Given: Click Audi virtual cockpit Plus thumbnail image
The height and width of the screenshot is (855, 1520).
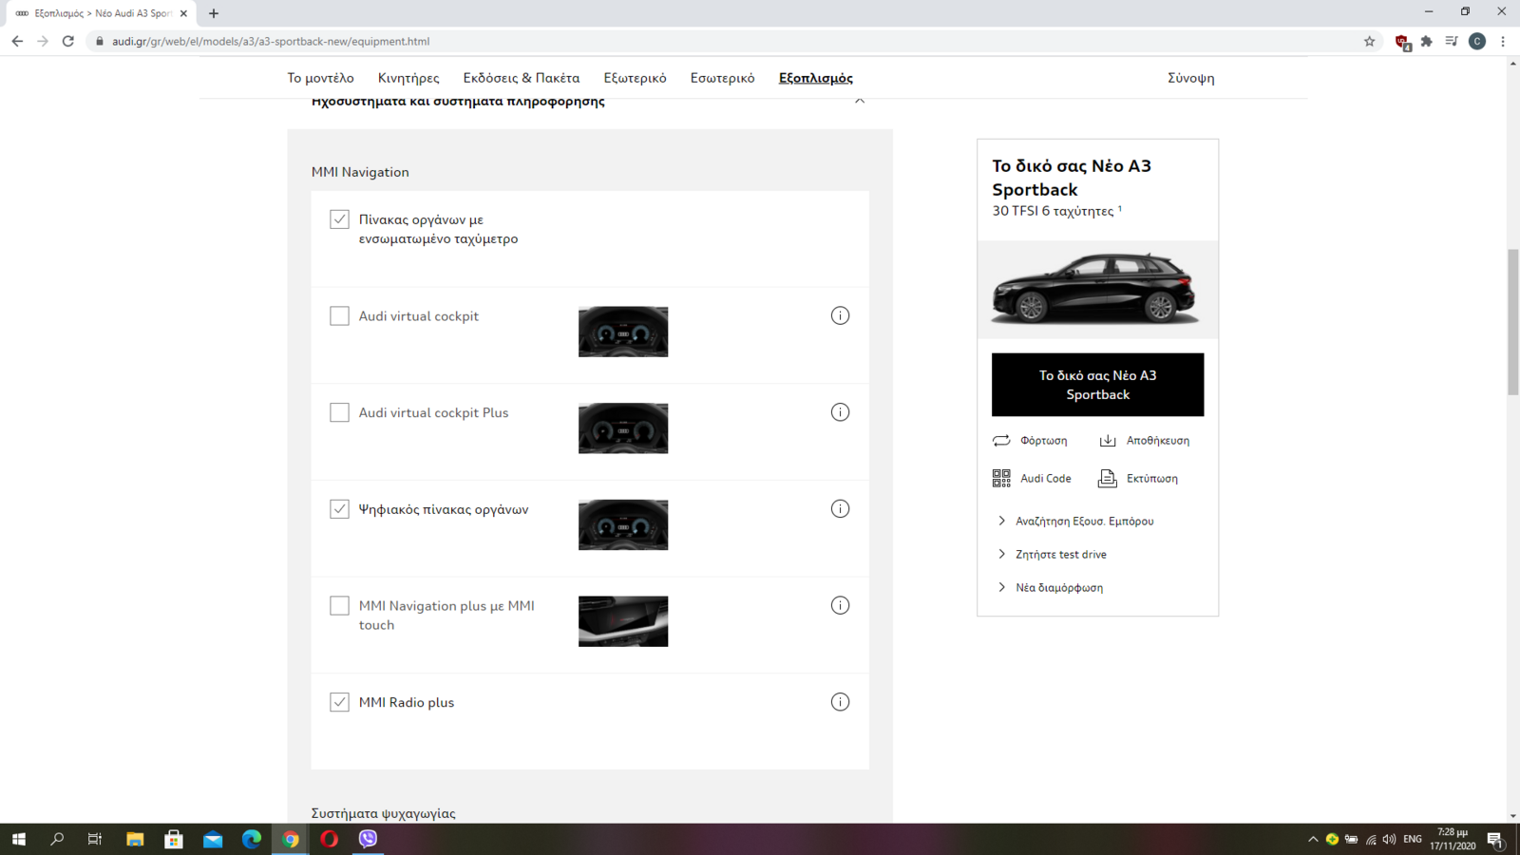Looking at the screenshot, I should 623,428.
